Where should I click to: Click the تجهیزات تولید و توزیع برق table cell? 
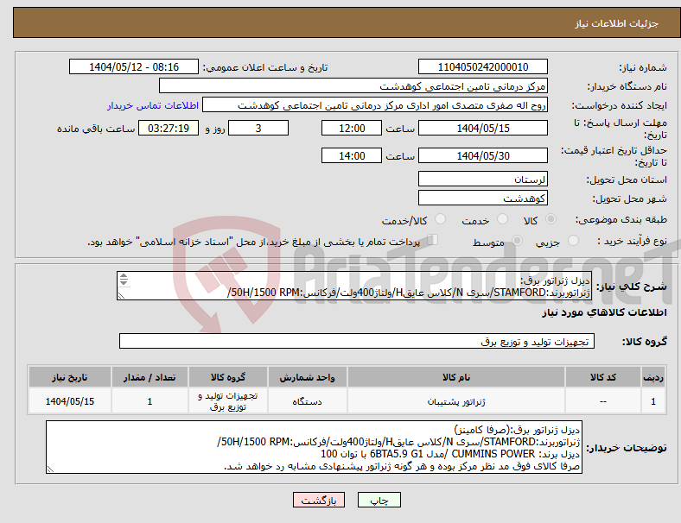coord(228,401)
